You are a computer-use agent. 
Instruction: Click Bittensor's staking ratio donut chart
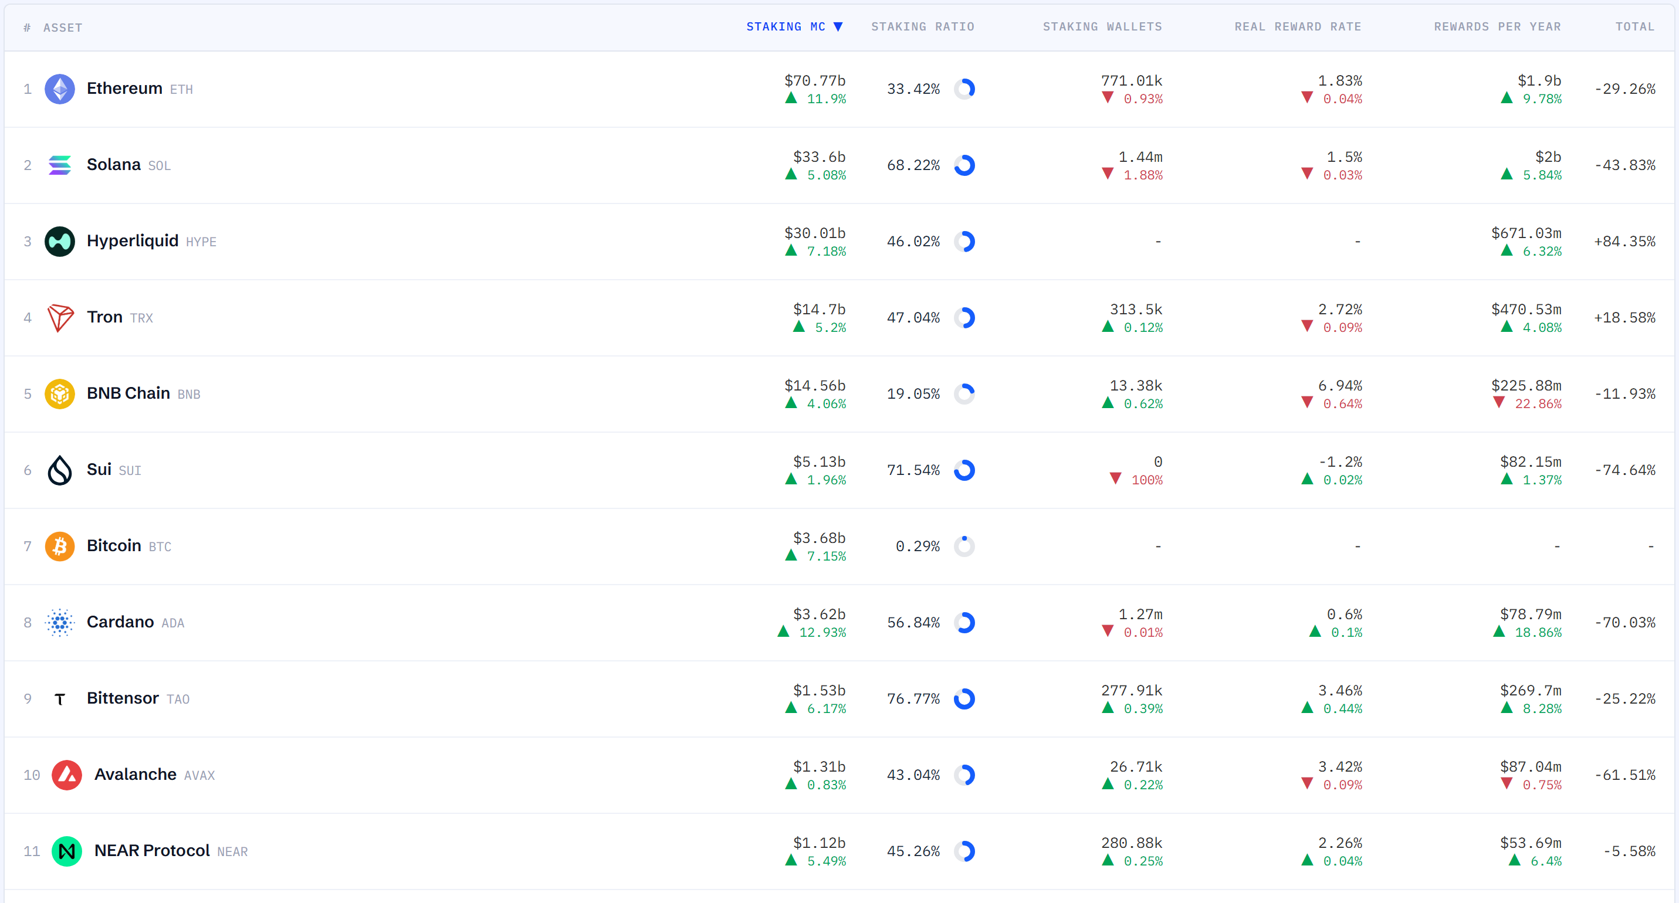pos(964,698)
